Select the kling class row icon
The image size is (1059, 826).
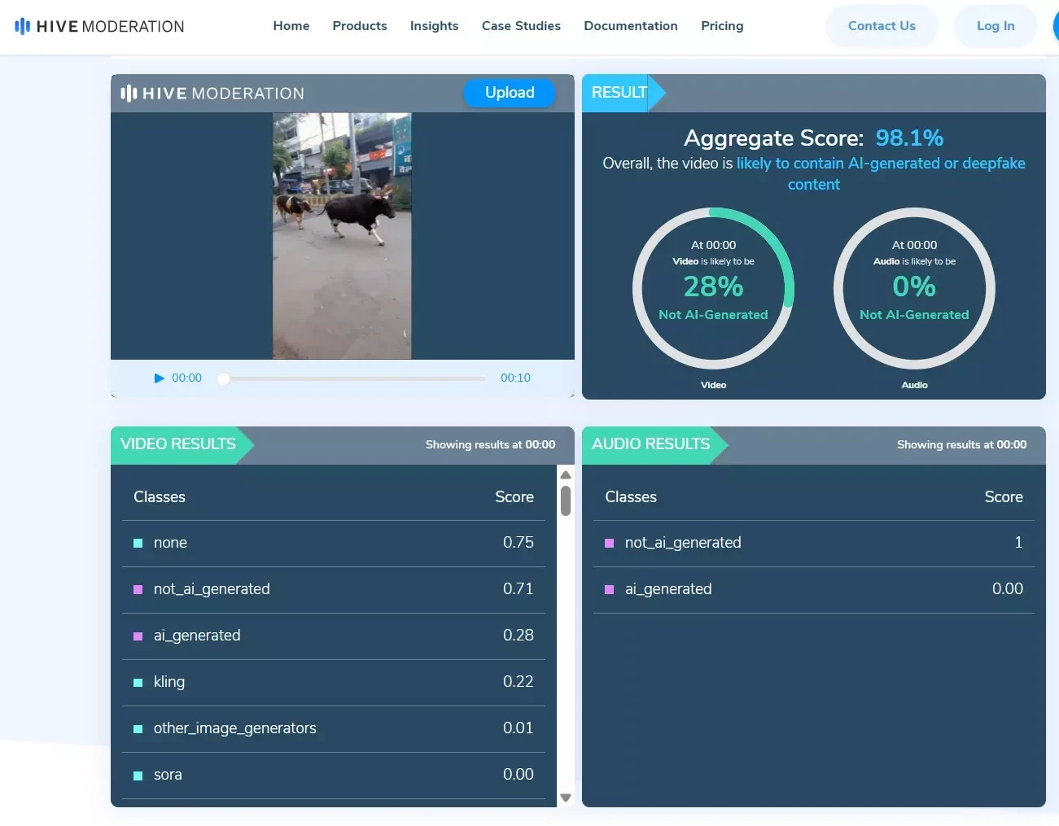138,683
